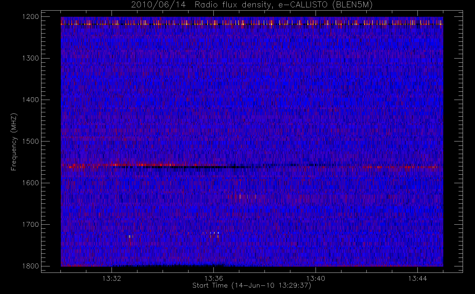Click the plot title '2010/06/14 Radio flux density, e-CALLISTO (BLEN5M)'
Viewport: 475px width, 294px height.
(x=252, y=5)
